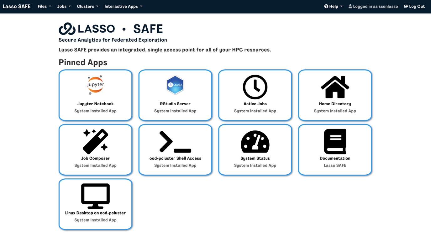Image resolution: width=431 pixels, height=237 pixels.
Task: Click 'System Installed App' under System Status
Action: [255, 166]
